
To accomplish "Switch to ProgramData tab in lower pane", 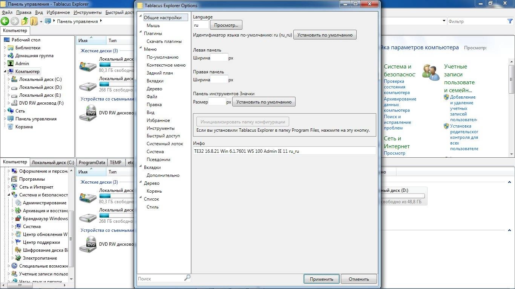I will click(92, 163).
